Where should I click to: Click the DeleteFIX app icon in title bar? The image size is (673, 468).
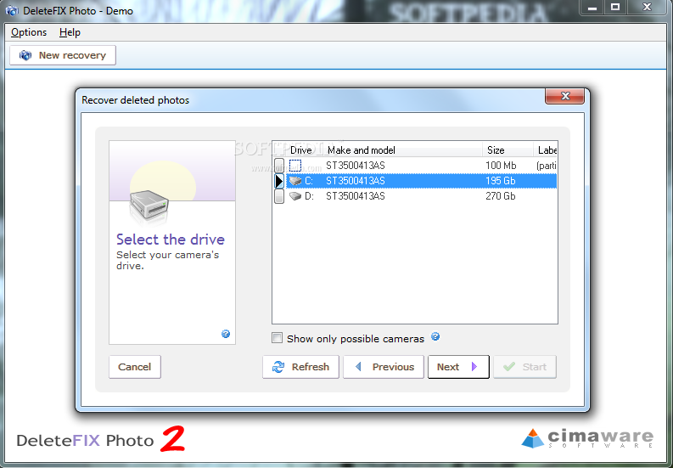click(12, 10)
